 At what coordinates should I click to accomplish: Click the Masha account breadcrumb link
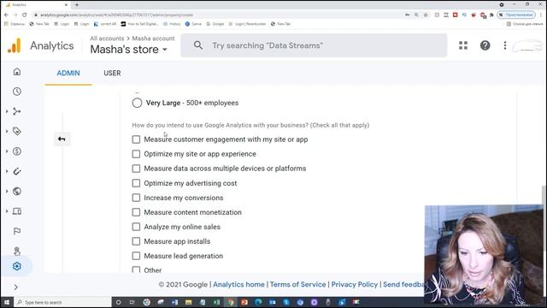tap(153, 38)
